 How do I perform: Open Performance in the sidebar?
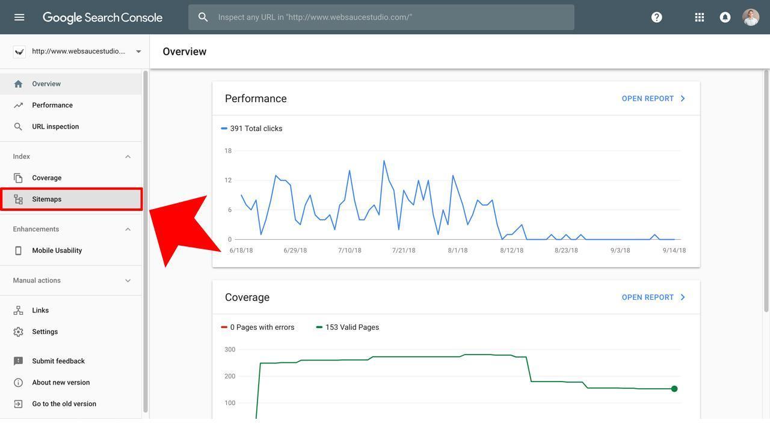pyautogui.click(x=71, y=105)
